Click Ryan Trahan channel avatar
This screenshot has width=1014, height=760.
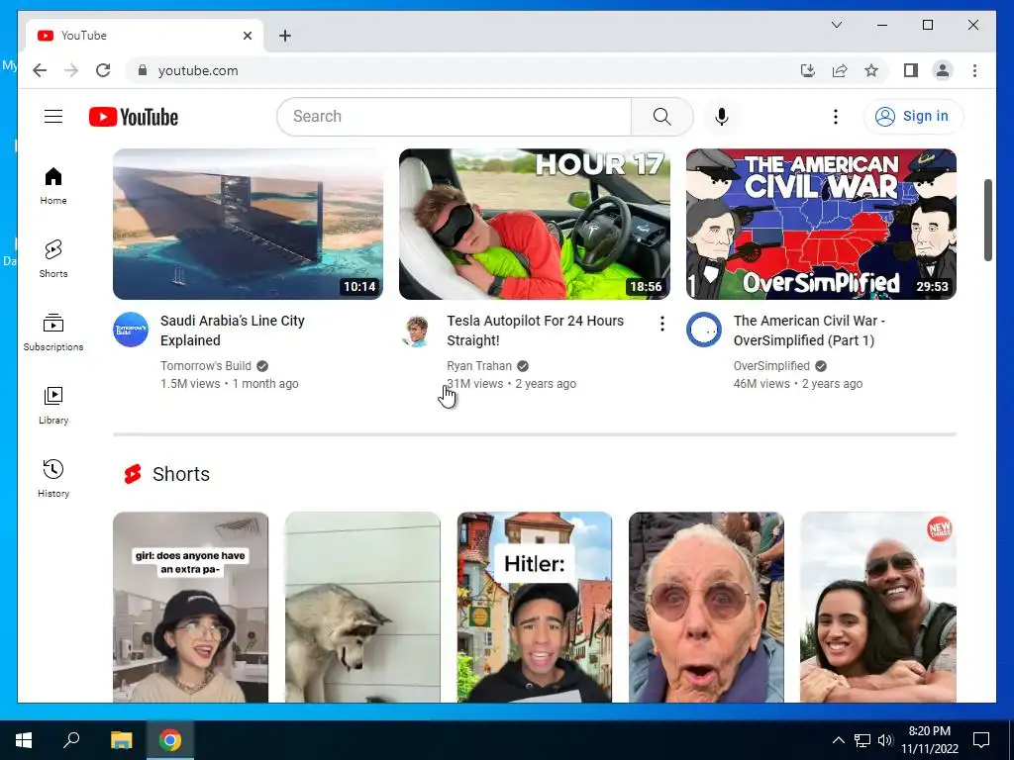417,330
